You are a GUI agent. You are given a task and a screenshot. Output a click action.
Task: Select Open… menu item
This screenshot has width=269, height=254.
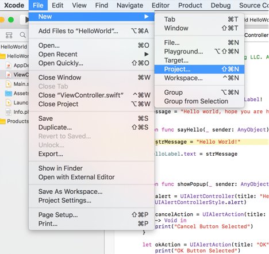(x=91, y=45)
